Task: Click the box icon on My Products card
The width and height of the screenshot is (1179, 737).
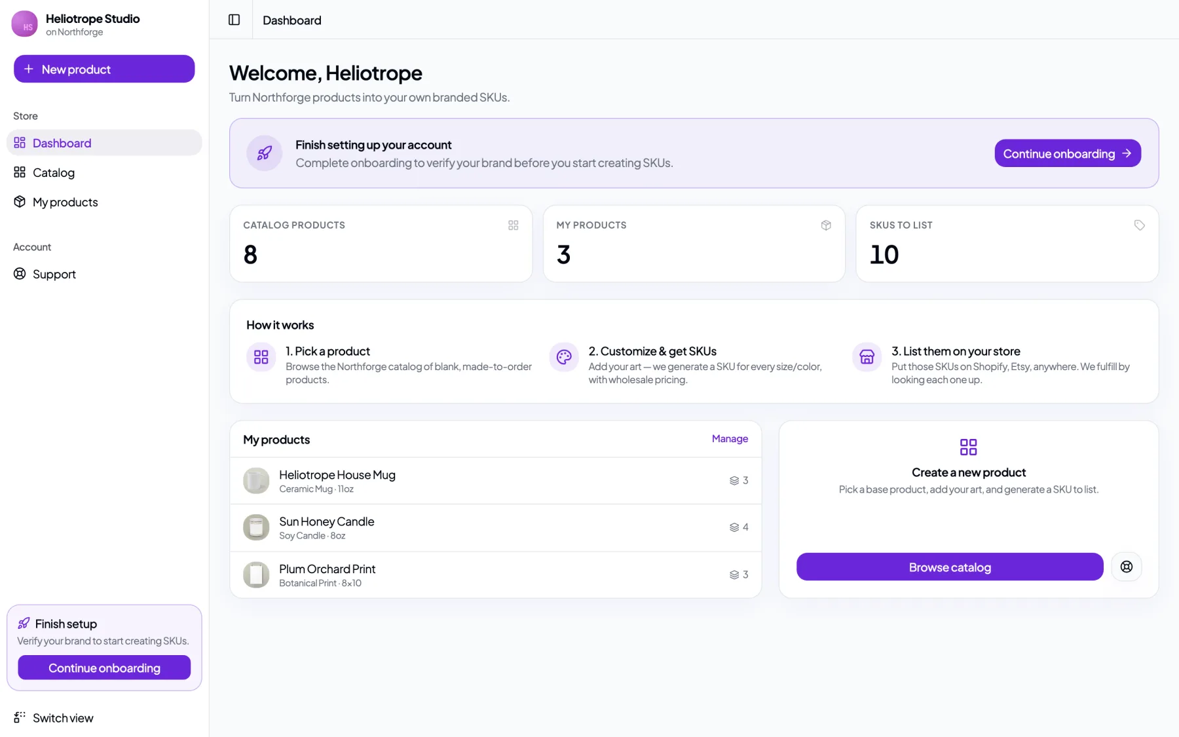Action: pos(826,225)
